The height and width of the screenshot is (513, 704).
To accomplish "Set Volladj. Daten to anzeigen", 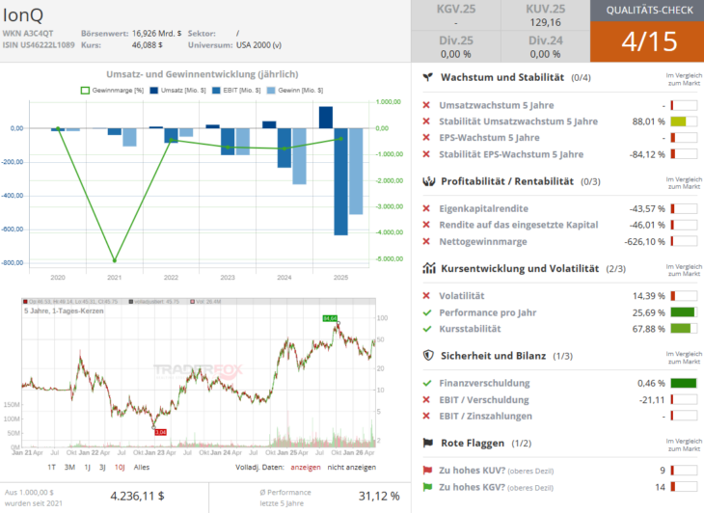I will pyautogui.click(x=306, y=468).
